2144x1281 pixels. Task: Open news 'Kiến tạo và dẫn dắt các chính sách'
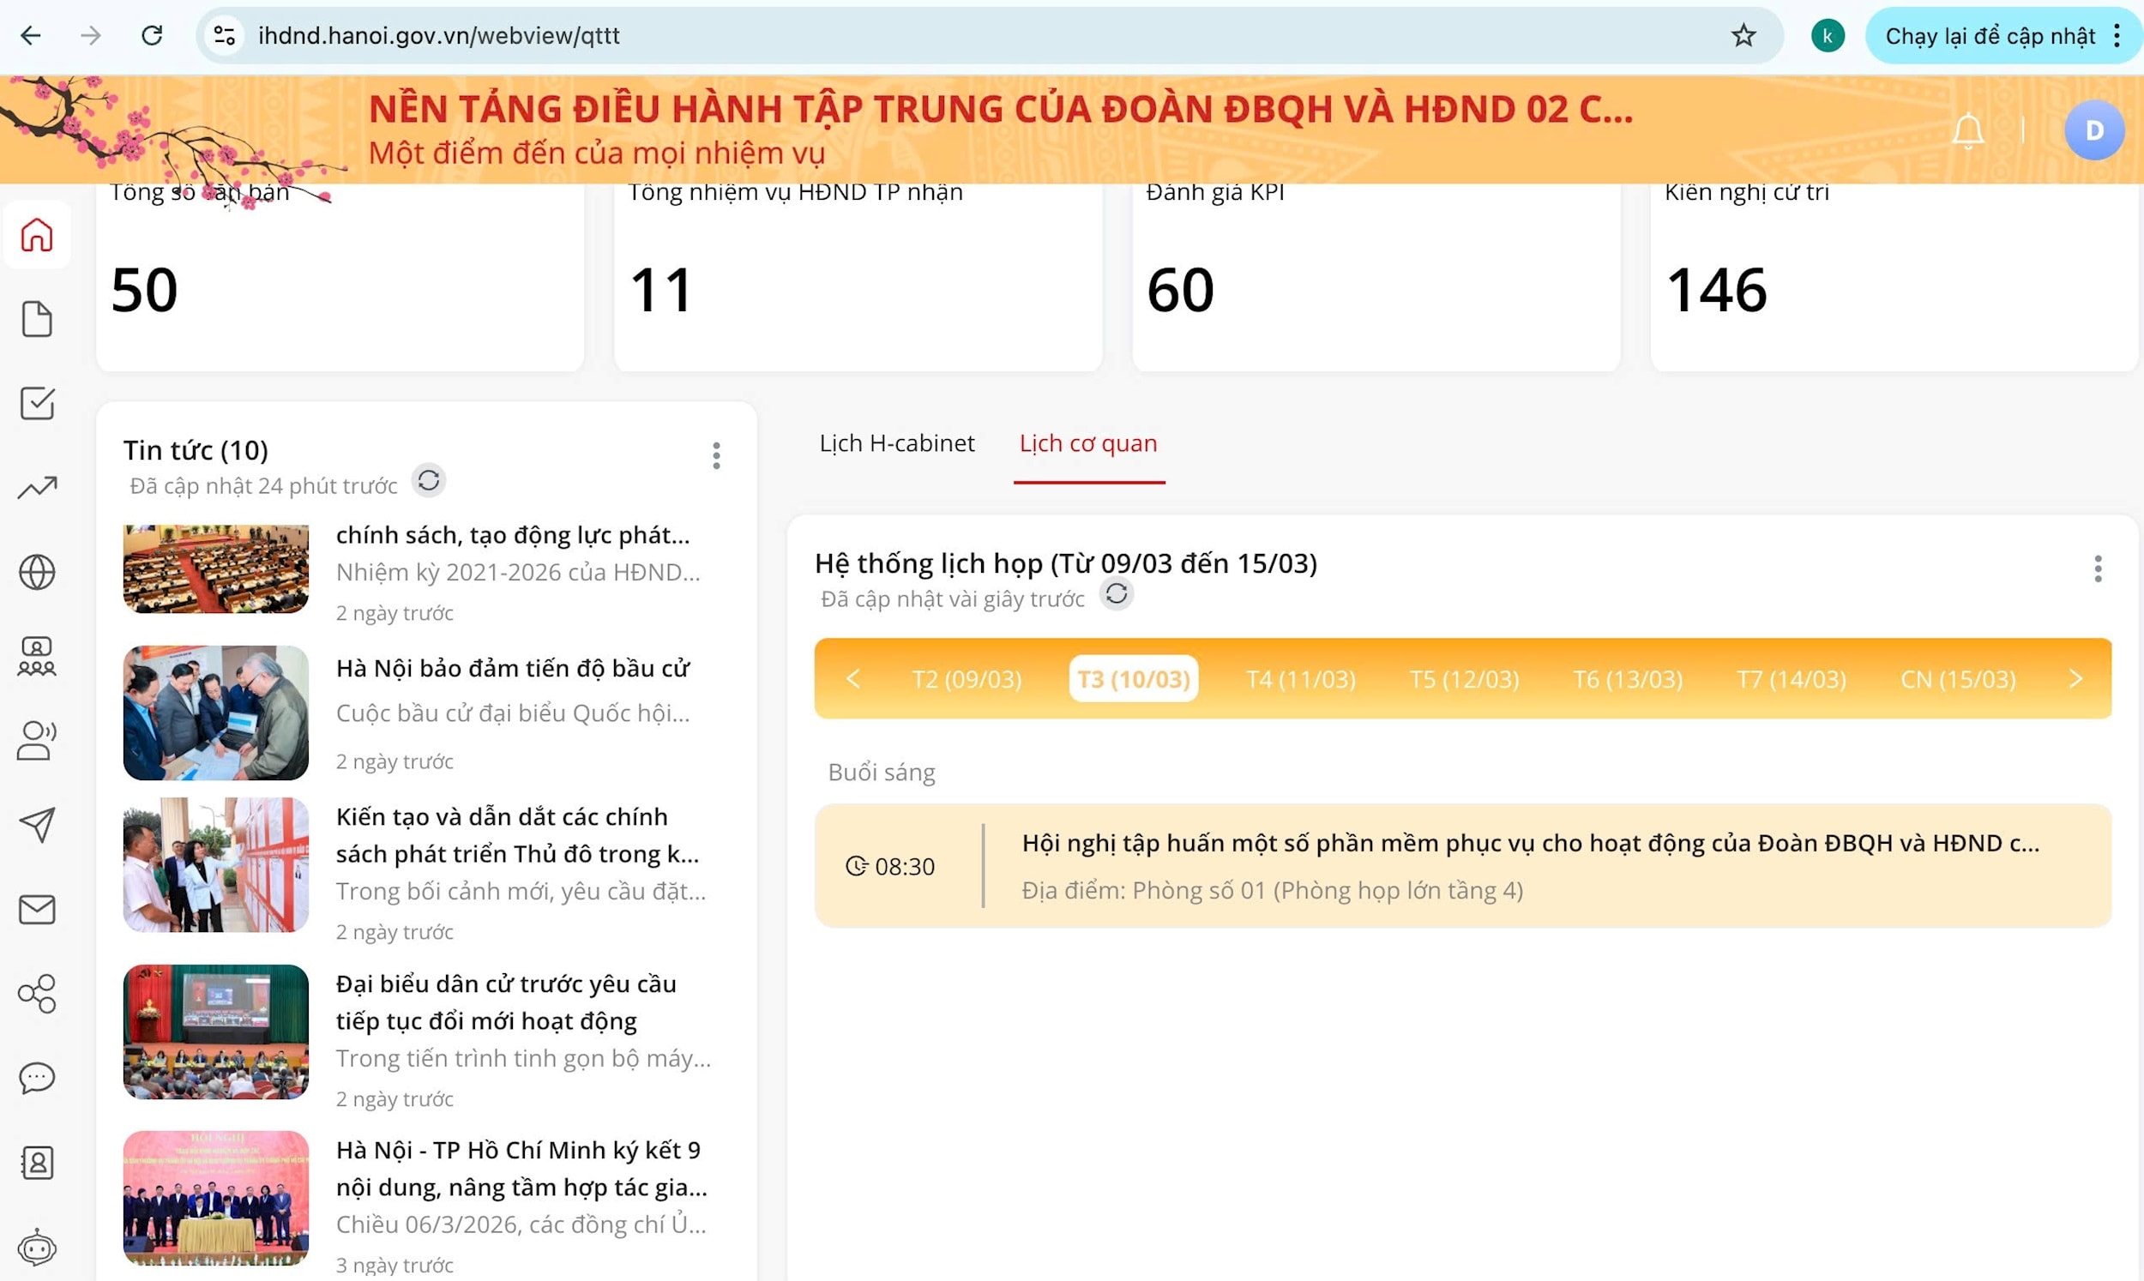pyautogui.click(x=518, y=835)
